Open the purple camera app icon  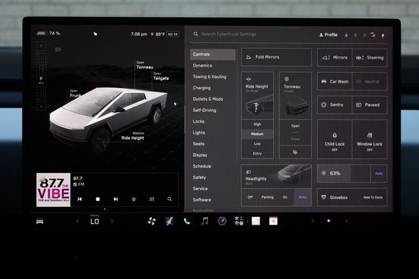(x=222, y=221)
